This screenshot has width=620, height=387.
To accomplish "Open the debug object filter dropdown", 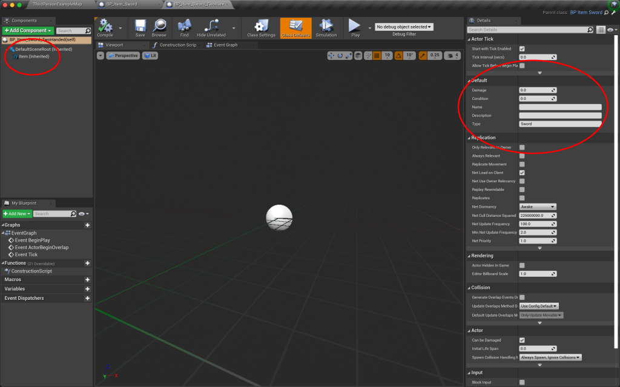I will (404, 27).
